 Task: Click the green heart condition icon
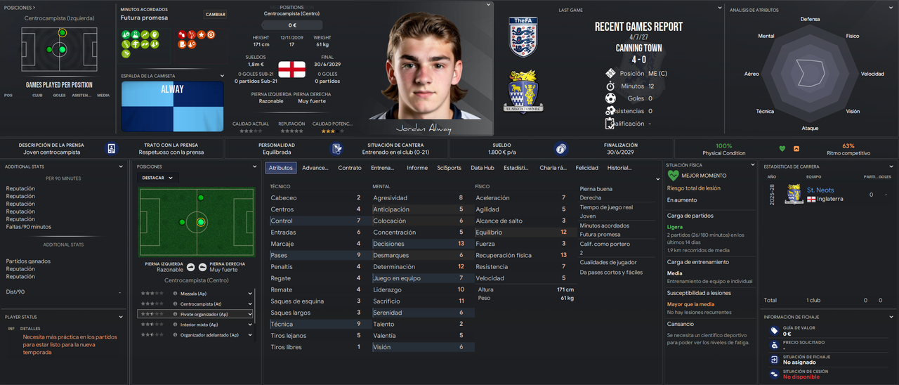tap(782, 148)
